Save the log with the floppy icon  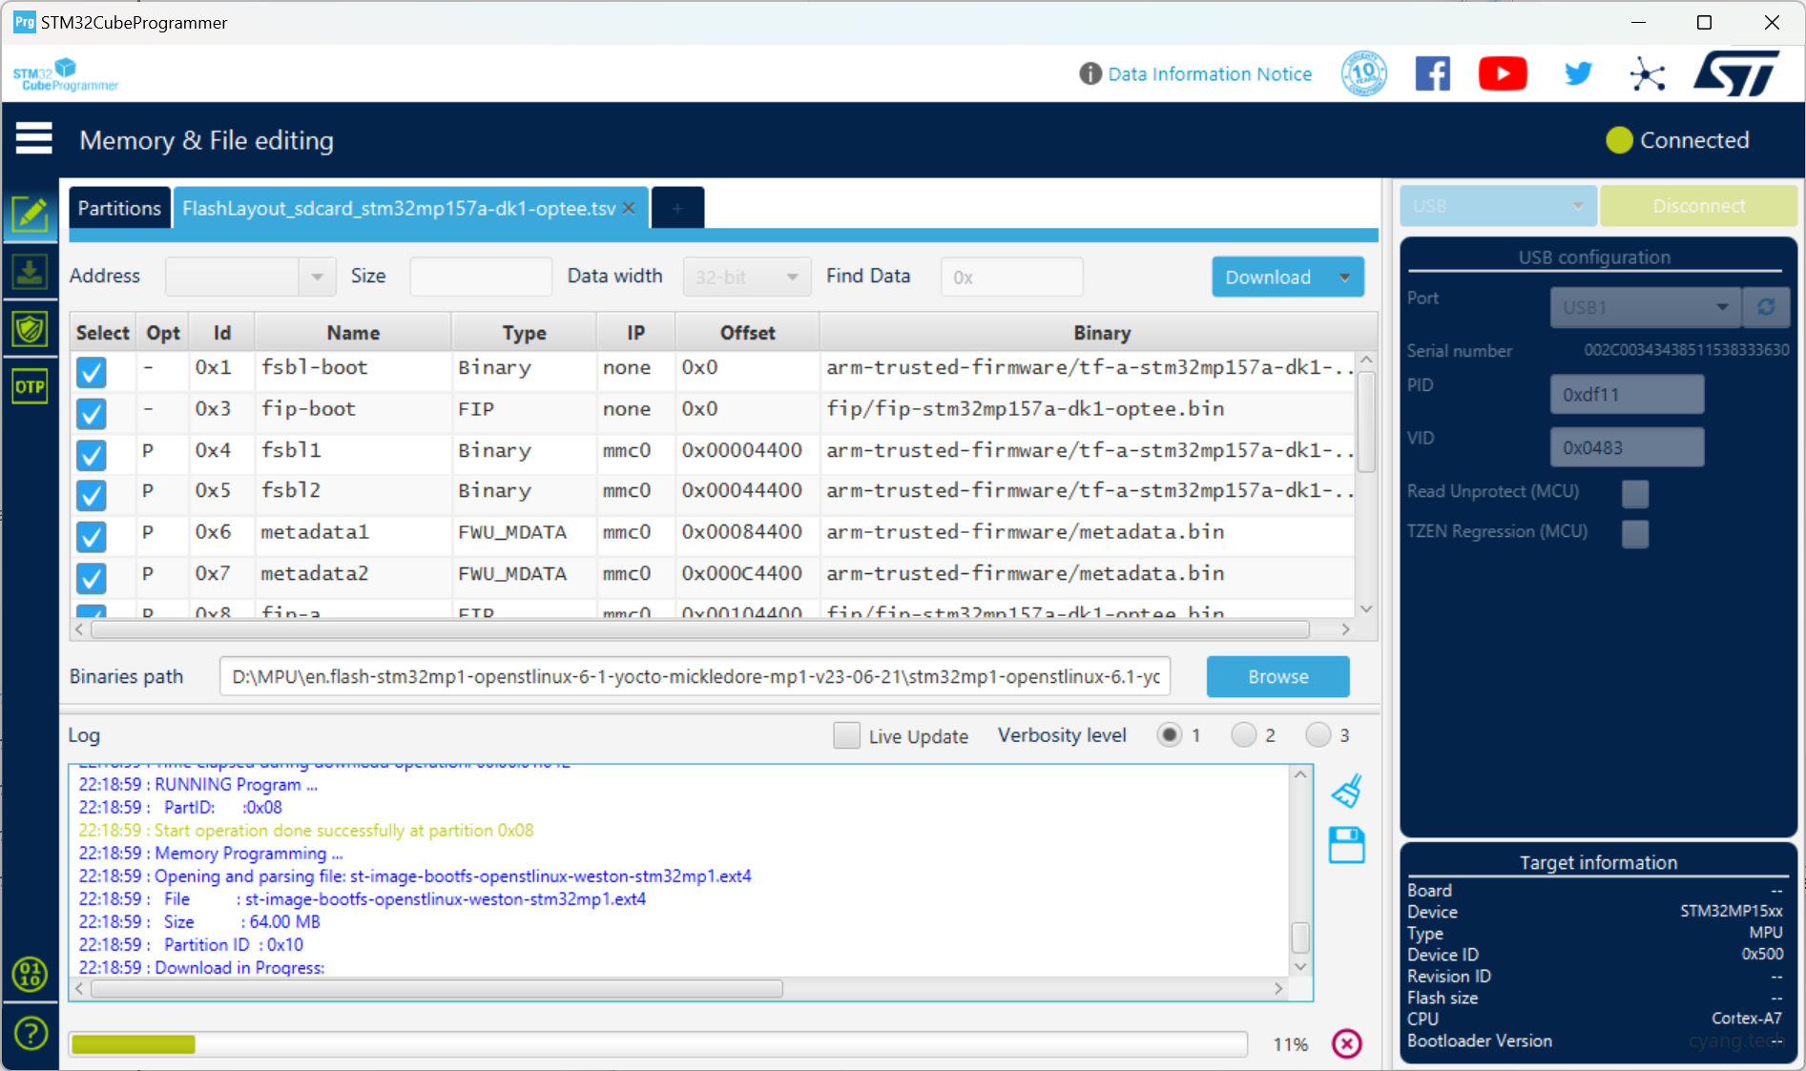click(x=1346, y=845)
